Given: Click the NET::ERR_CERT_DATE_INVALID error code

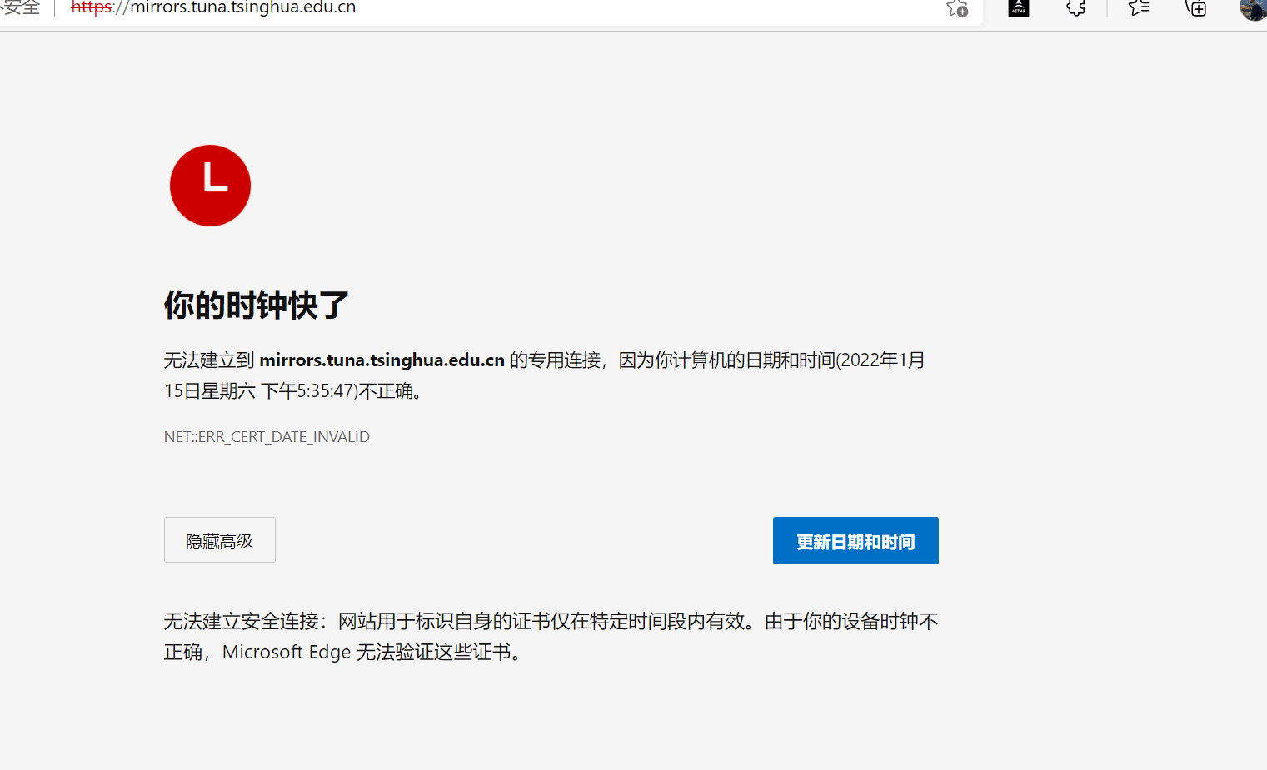Looking at the screenshot, I should pyautogui.click(x=267, y=437).
